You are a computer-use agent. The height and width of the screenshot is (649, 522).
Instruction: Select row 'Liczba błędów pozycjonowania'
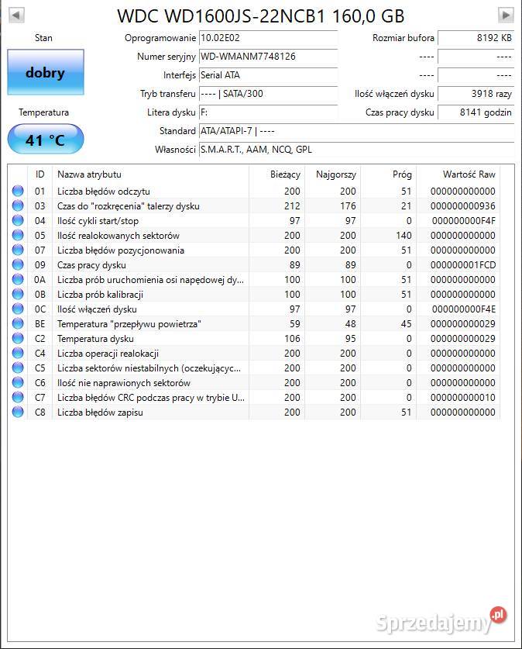tap(254, 250)
